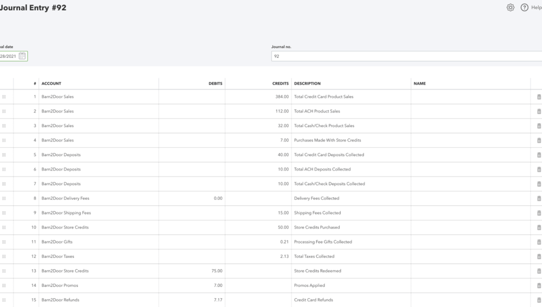The height and width of the screenshot is (307, 542).
Task: Click trash icon for Credit Card Refunds row
Action: click(539, 300)
